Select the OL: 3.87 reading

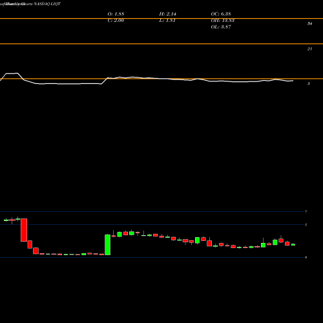point(221,27)
